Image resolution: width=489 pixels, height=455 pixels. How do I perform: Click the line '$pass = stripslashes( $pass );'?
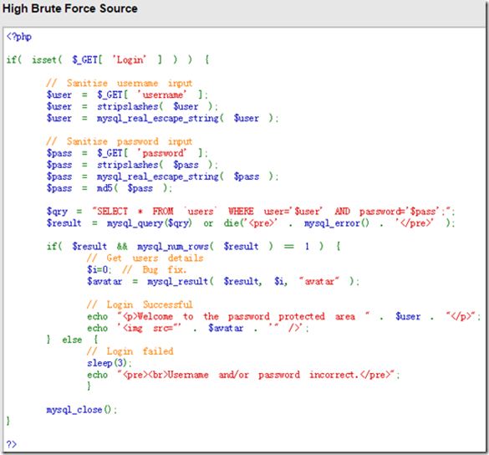point(132,165)
